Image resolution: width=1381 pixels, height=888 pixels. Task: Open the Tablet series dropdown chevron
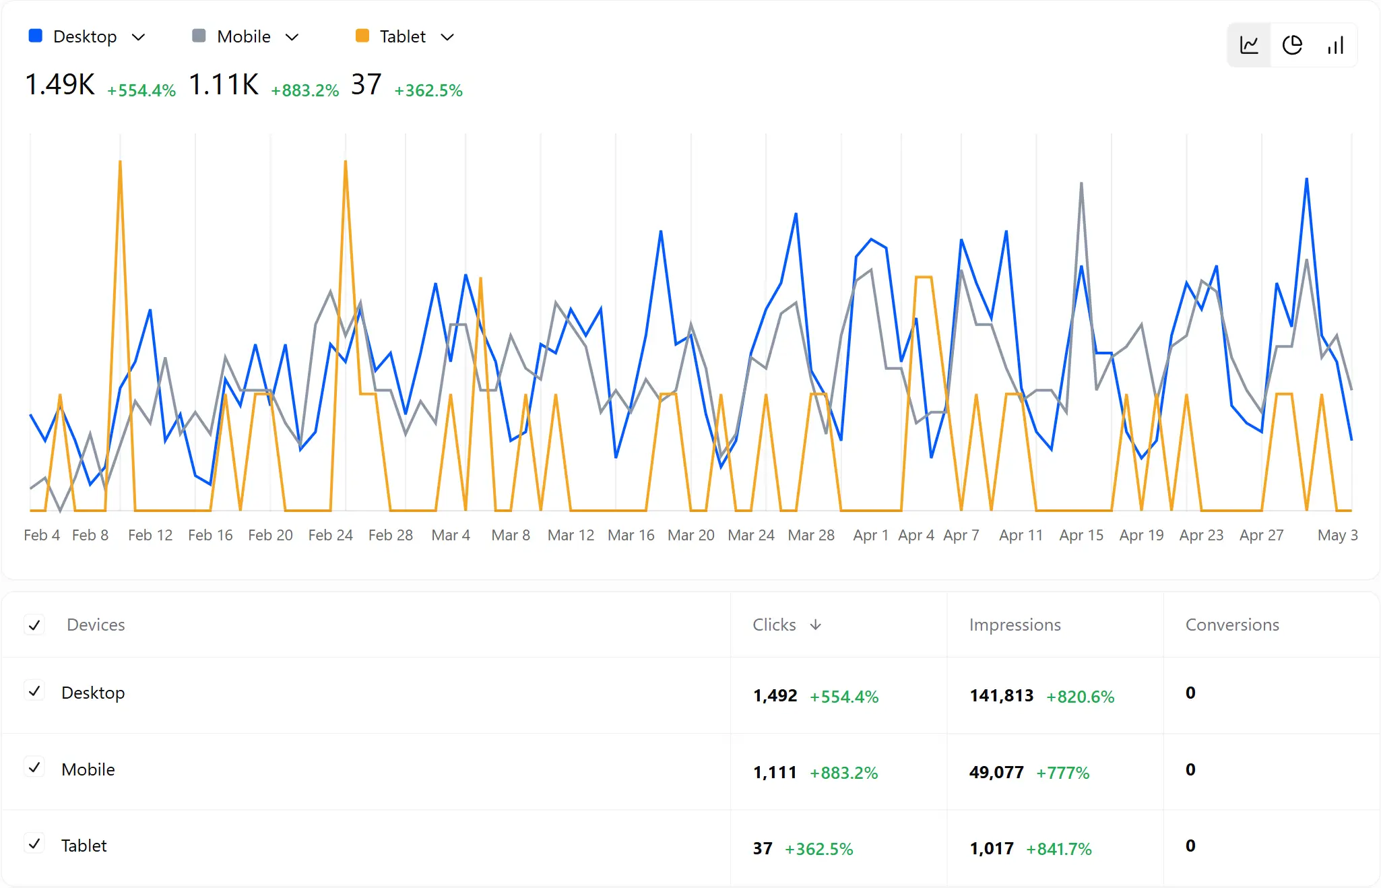(x=447, y=37)
